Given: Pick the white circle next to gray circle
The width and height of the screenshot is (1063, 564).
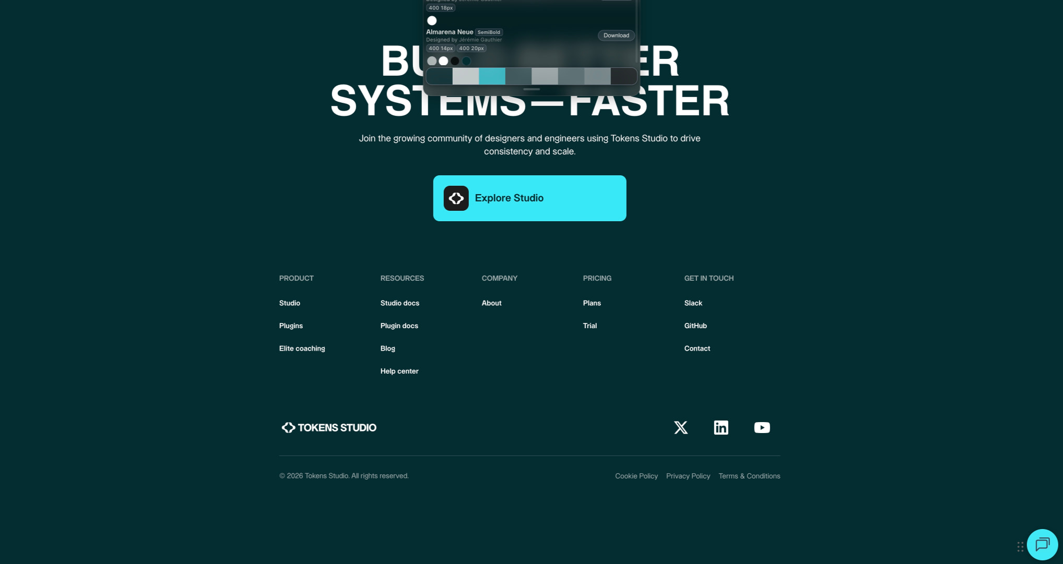Looking at the screenshot, I should pos(443,61).
